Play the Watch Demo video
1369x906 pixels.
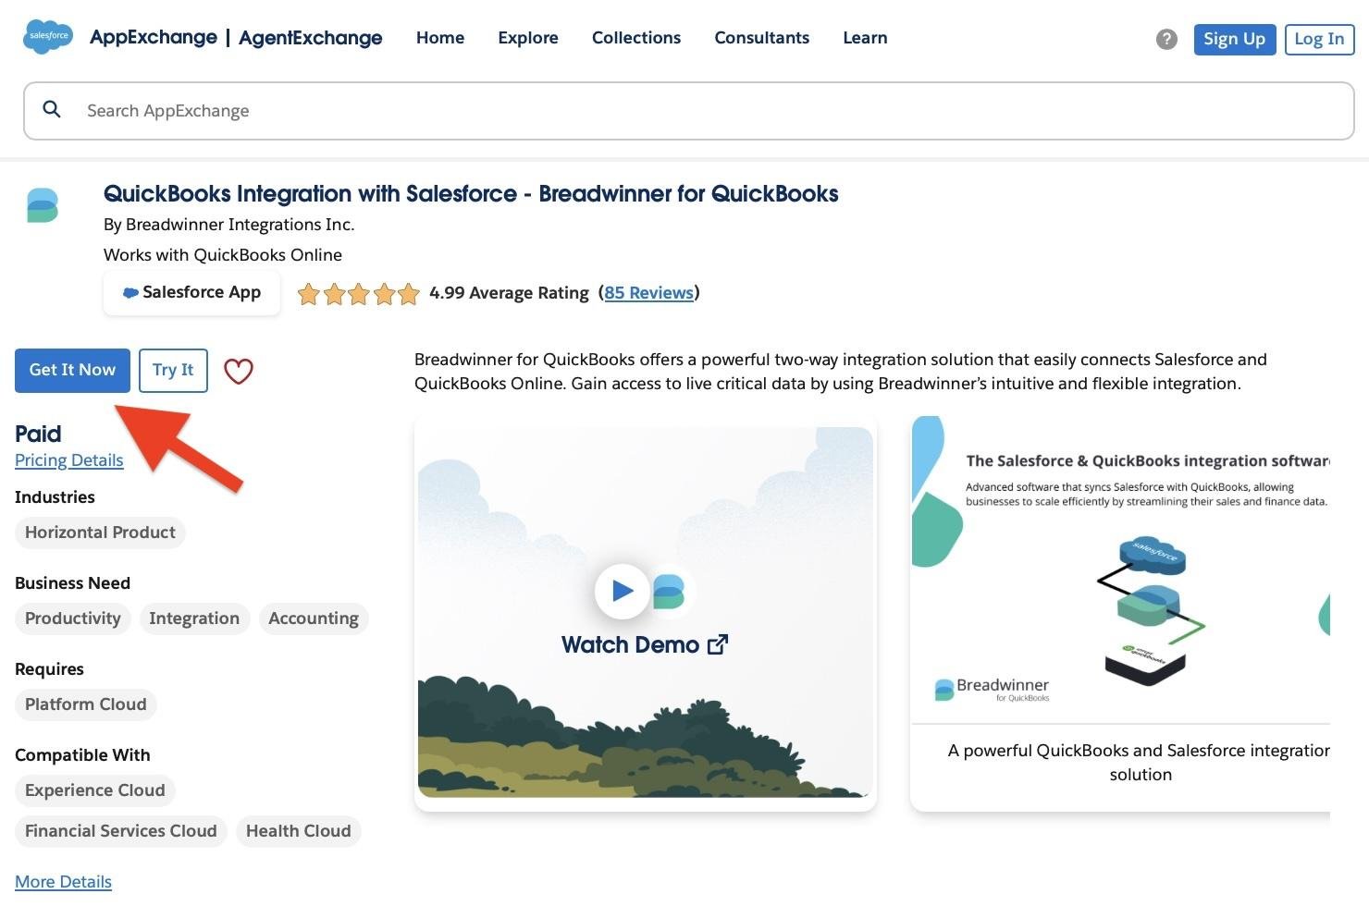pos(622,592)
